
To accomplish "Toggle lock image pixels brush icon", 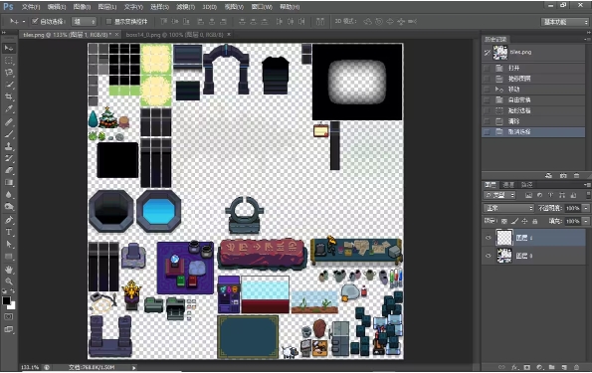I will 514,221.
